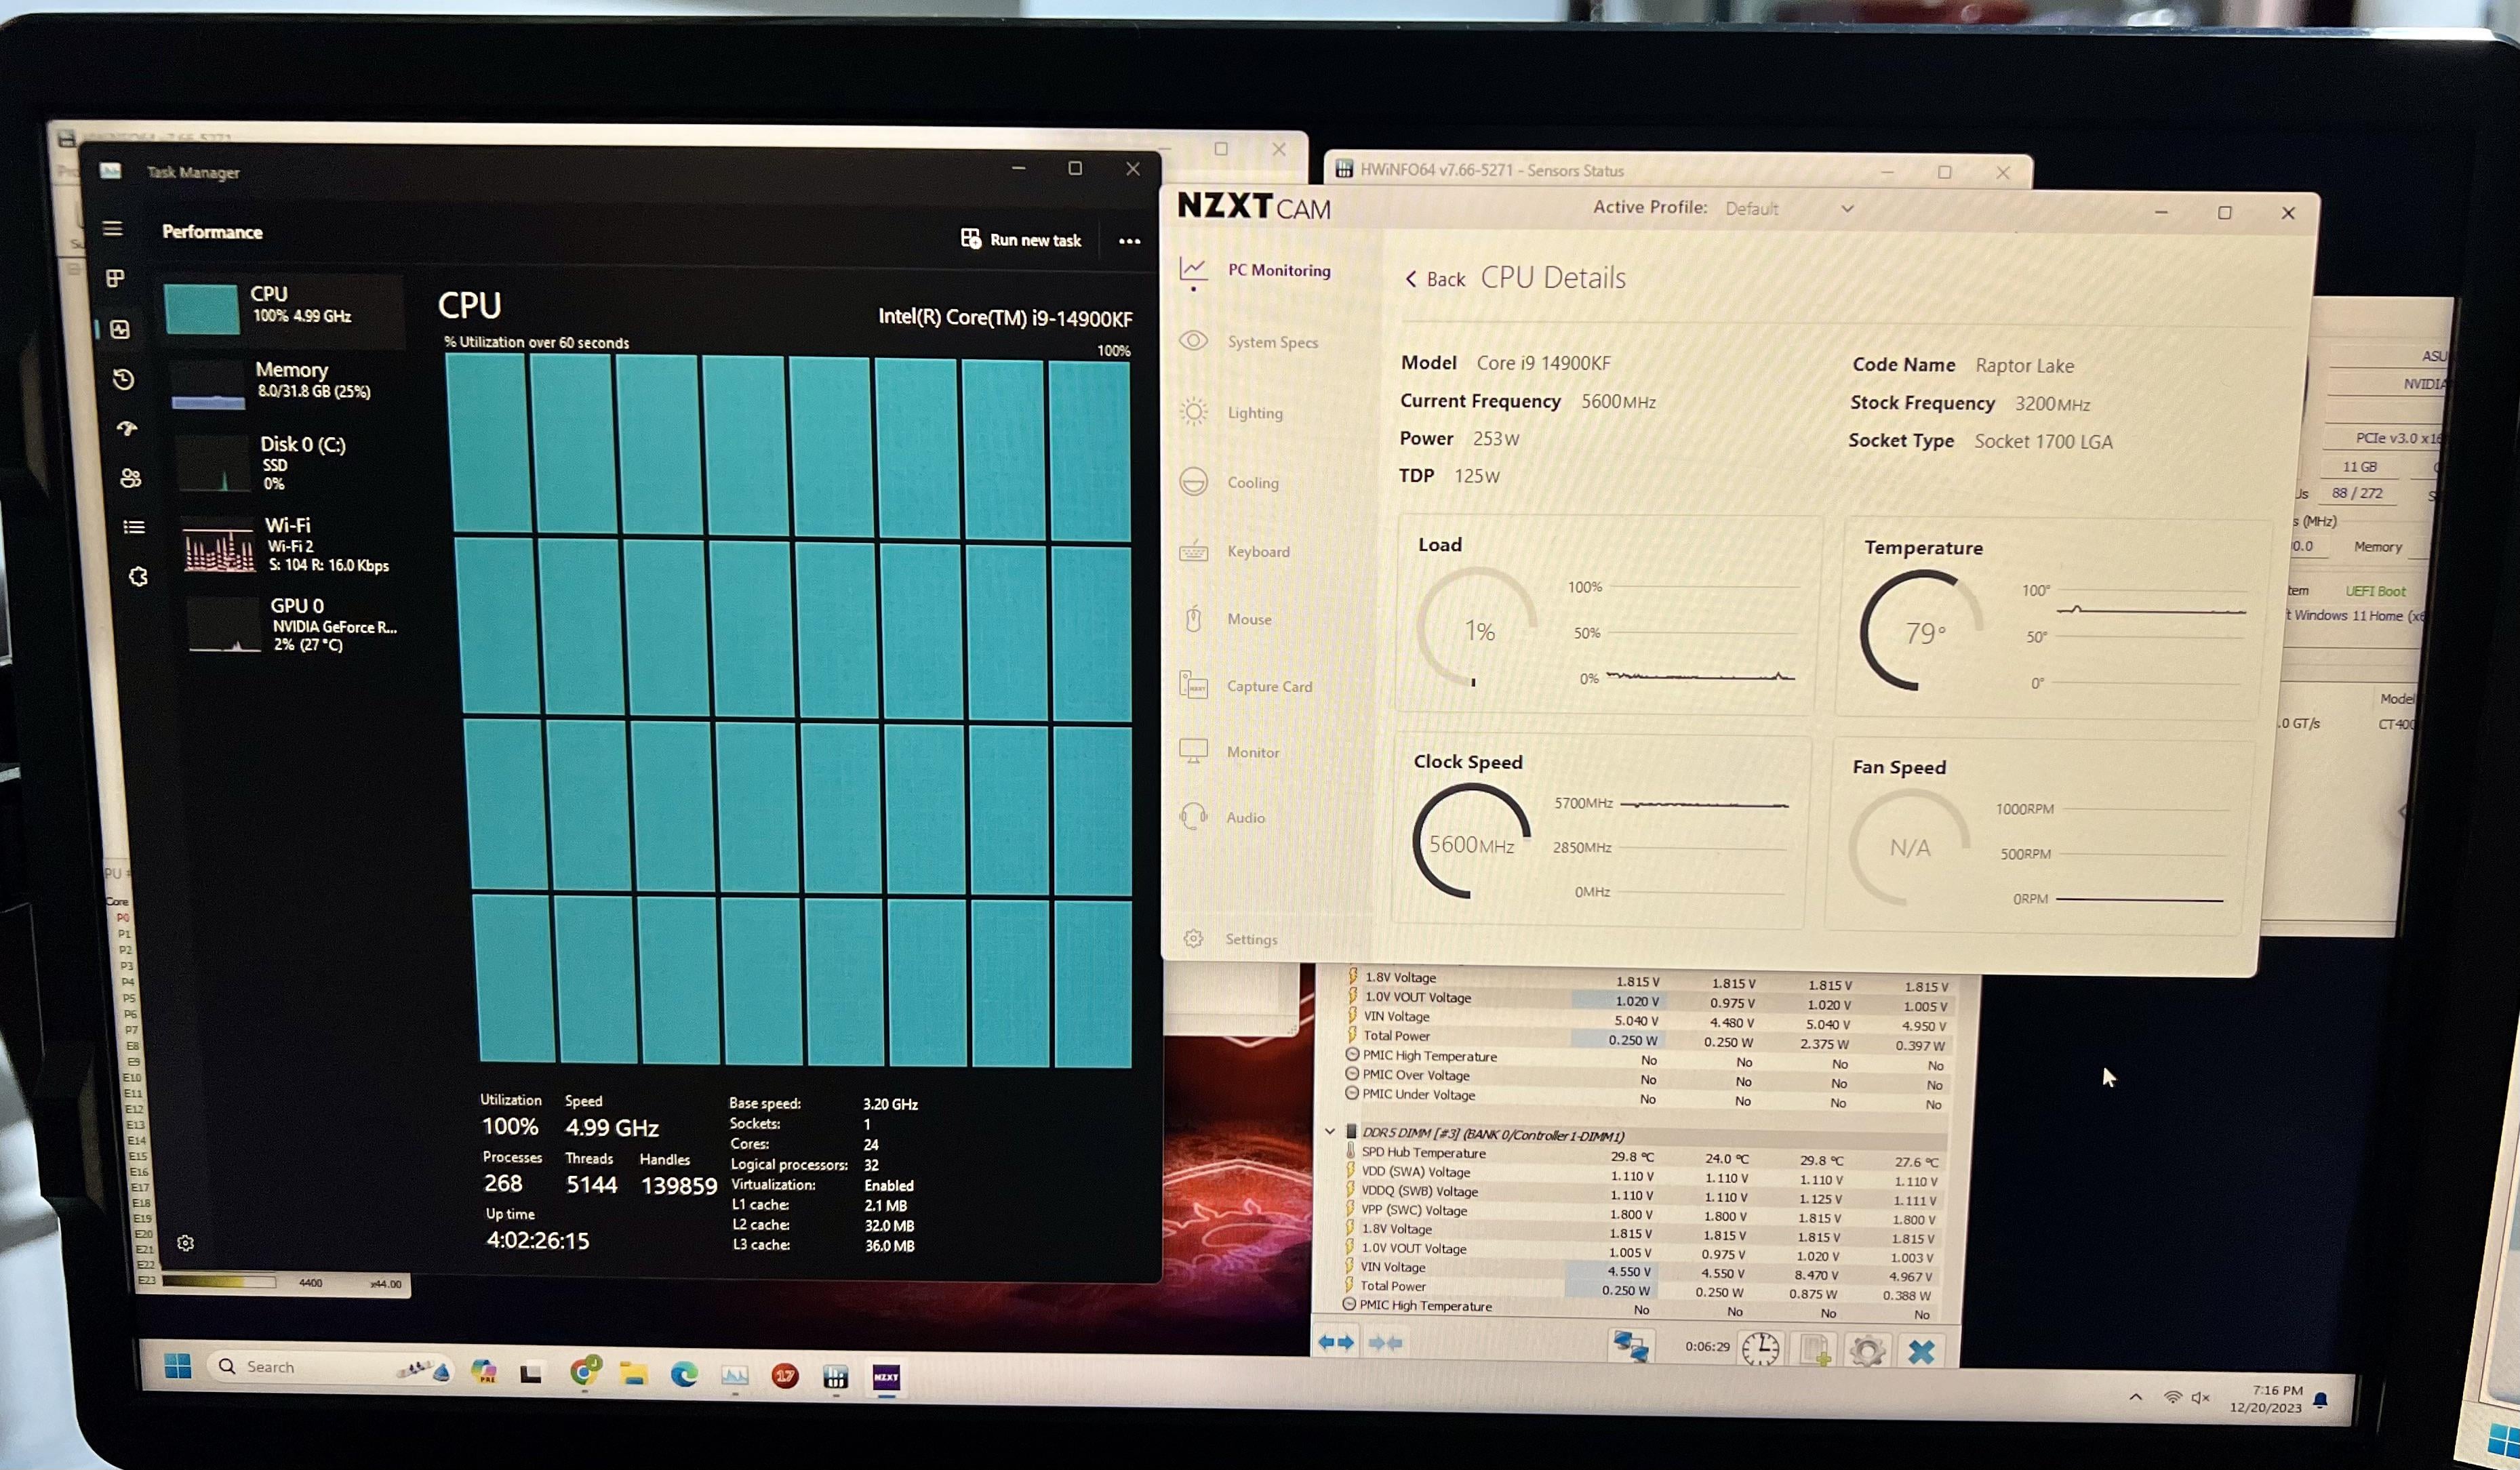Open Keyboard in NZXT CAM sidebar
The image size is (2520, 1470).
1235,550
